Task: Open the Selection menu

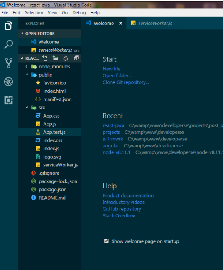Action: [34, 13]
